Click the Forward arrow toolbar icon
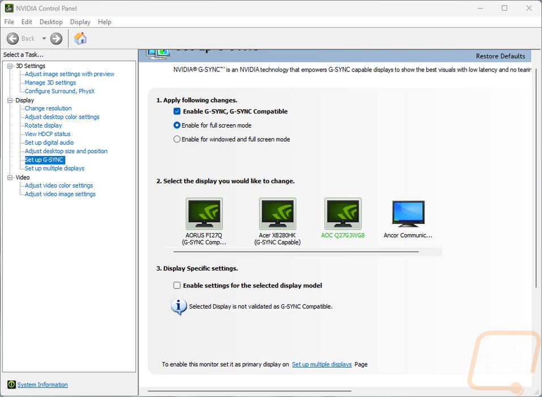542x397 pixels. pyautogui.click(x=56, y=39)
